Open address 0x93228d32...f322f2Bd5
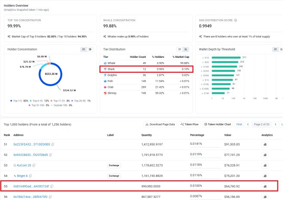The width and height of the screenshot is (292, 200). [x=30, y=155]
